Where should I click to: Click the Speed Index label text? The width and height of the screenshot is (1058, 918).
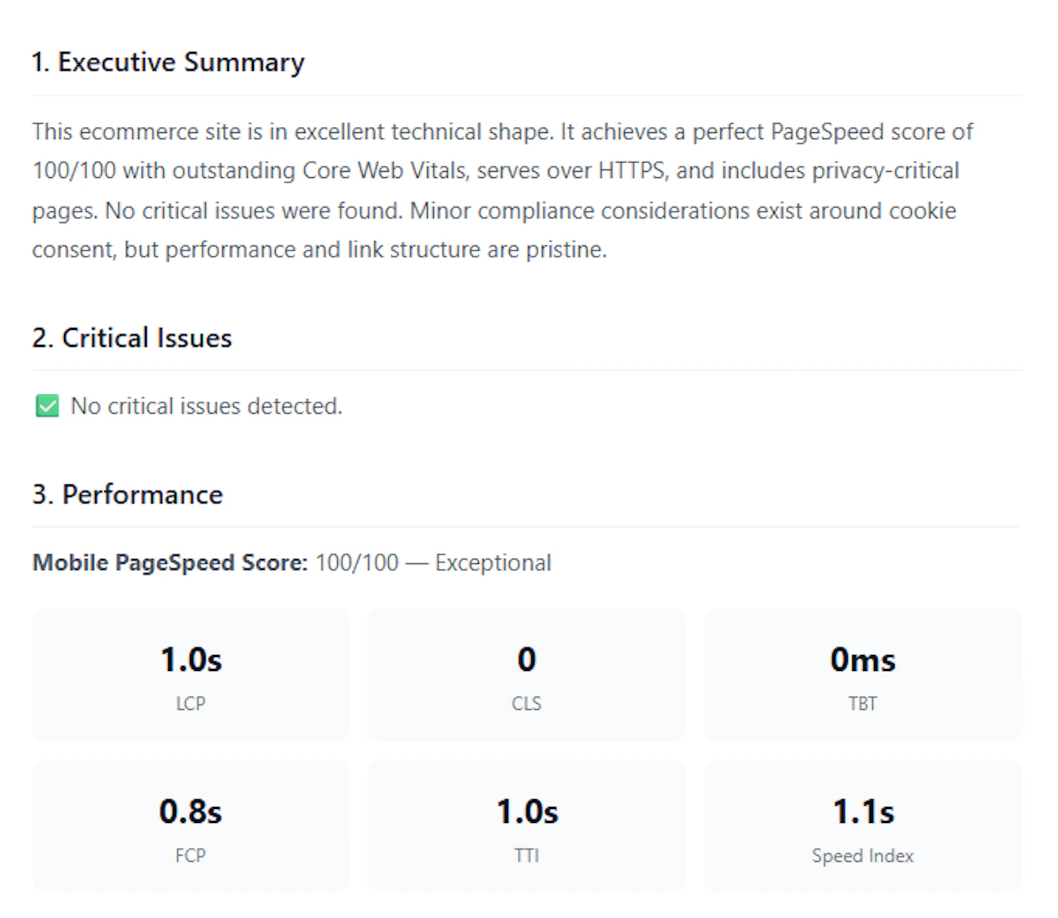coord(863,856)
